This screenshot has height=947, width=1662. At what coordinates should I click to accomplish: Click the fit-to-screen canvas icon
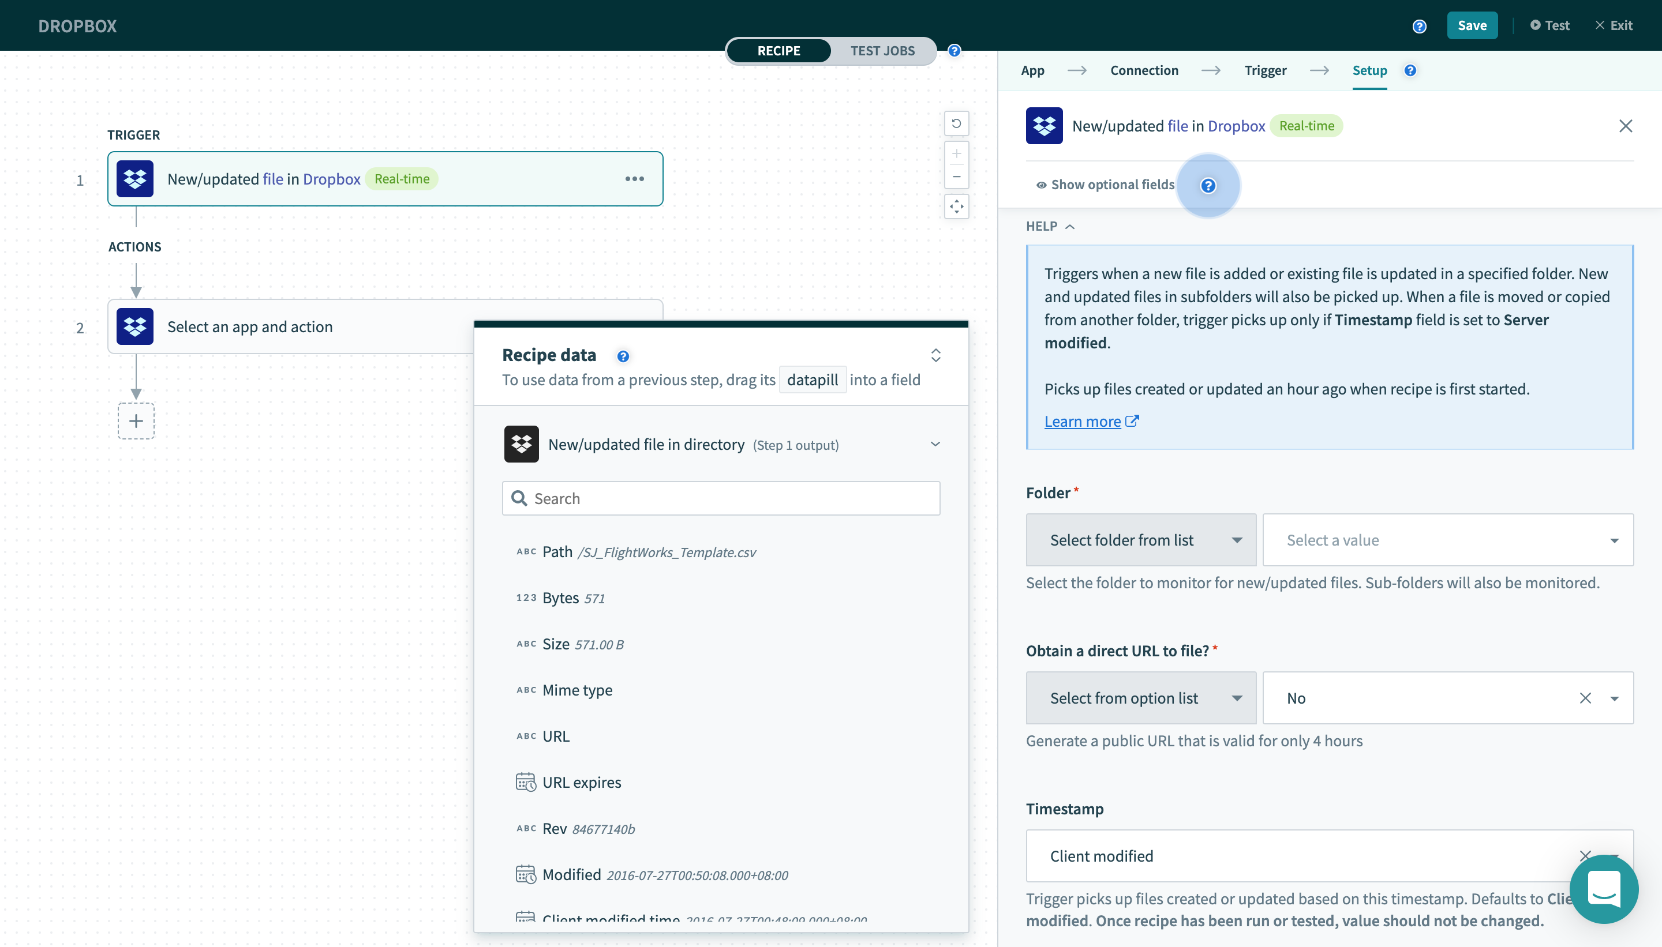pyautogui.click(x=956, y=207)
